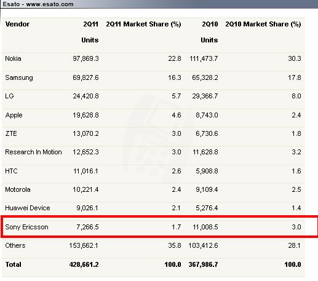The width and height of the screenshot is (318, 281).
Task: Select the Nokia vendor cell
Action: click(13, 58)
